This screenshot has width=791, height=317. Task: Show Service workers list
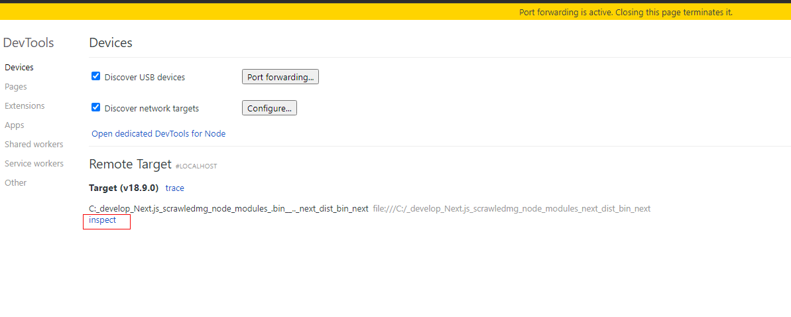click(x=34, y=163)
